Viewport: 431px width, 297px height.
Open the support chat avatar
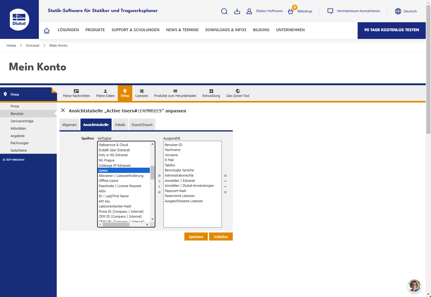coord(414,286)
